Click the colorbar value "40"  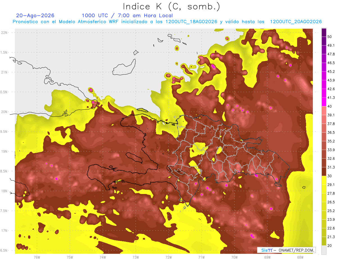click(329, 106)
